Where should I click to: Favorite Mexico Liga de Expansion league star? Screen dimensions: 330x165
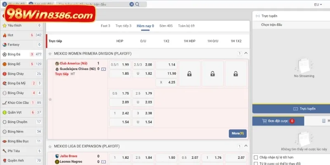pyautogui.click(x=50, y=146)
